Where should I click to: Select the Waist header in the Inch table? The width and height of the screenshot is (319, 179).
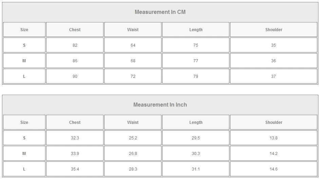[133, 122]
